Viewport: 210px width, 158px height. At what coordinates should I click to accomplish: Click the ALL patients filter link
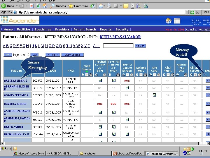pyautogui.click(x=97, y=46)
